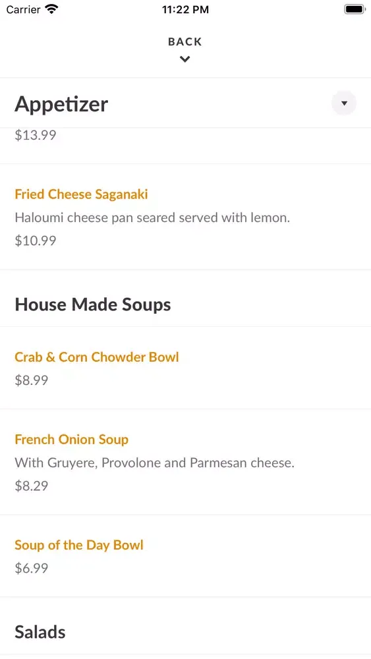
Task: Click the $10.99 Saganaki price
Action: pyautogui.click(x=36, y=241)
